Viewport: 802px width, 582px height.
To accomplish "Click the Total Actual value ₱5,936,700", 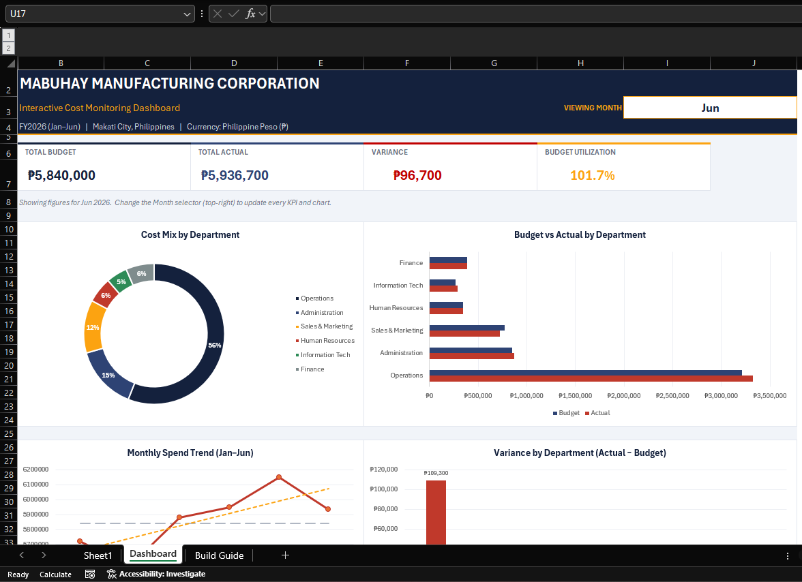I will point(235,176).
